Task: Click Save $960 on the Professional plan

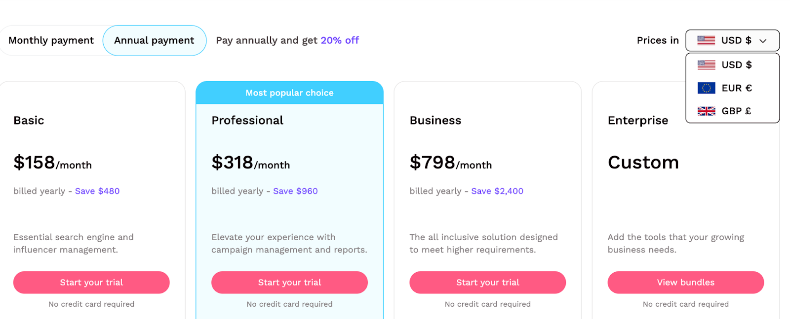Action: [x=295, y=191]
